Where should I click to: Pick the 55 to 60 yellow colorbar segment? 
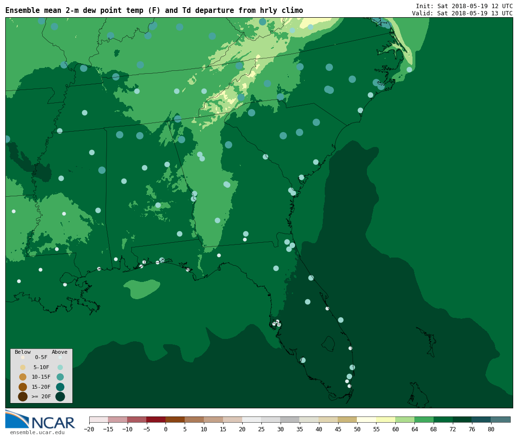pos(386,419)
